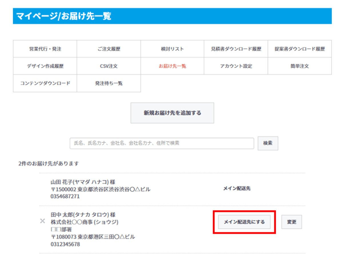Click the × icon to delete 田中太郎's address
Screen dimensions: 343x263
(x=42, y=221)
